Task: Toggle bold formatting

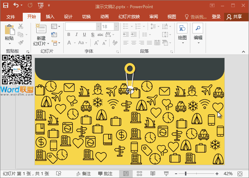Action: coord(69,35)
